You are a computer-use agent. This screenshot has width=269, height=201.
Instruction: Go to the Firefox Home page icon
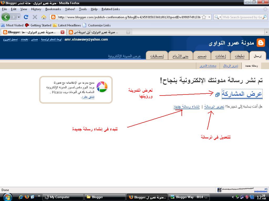tap(44, 17)
